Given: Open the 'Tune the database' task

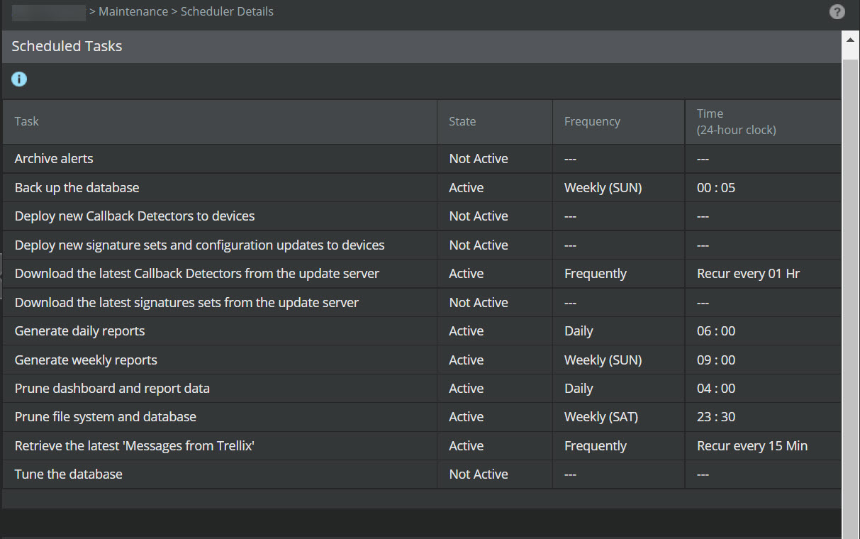Looking at the screenshot, I should point(69,474).
